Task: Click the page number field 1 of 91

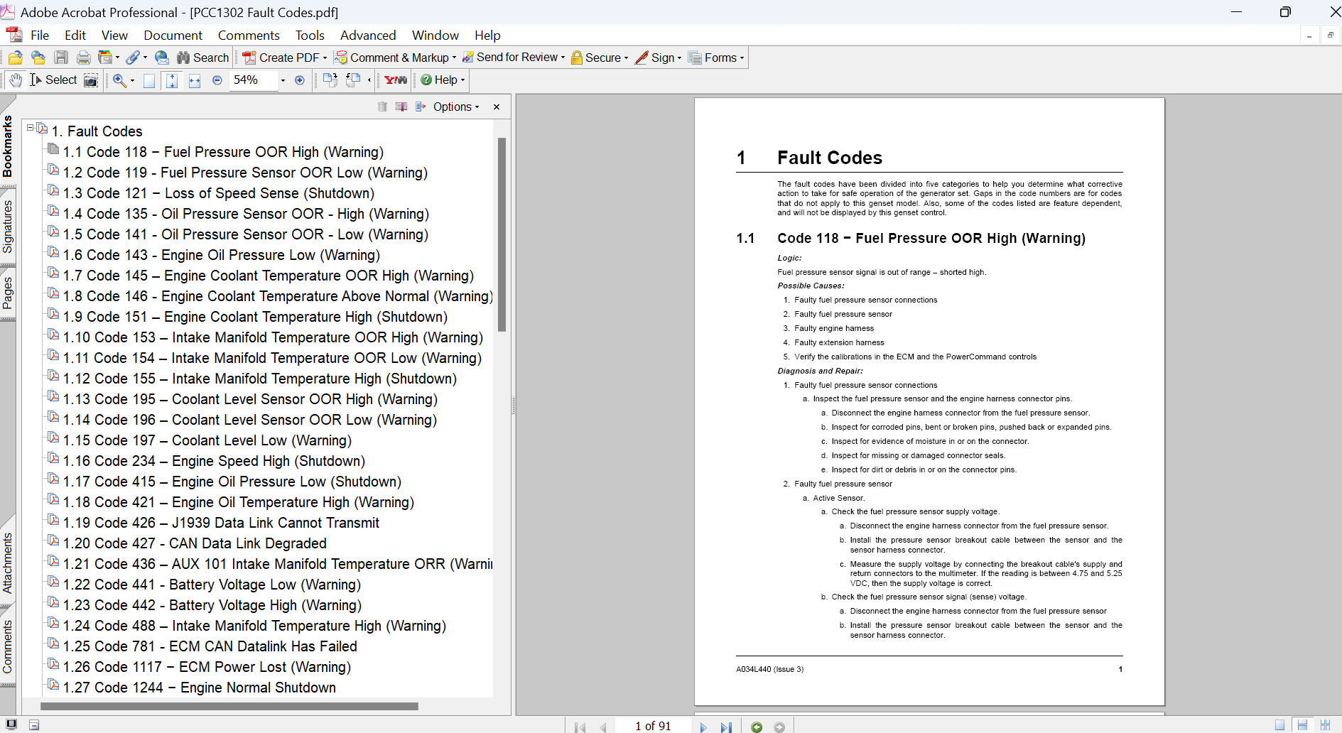Action: [653, 726]
